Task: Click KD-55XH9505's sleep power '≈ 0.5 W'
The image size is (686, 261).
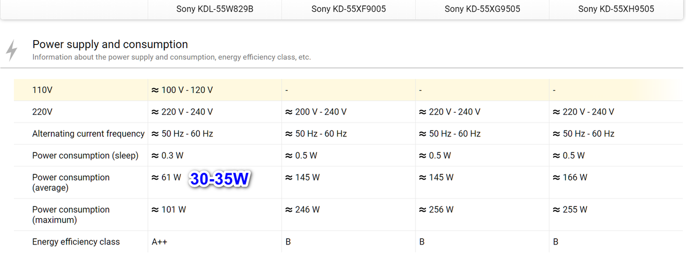Action: tap(569, 156)
